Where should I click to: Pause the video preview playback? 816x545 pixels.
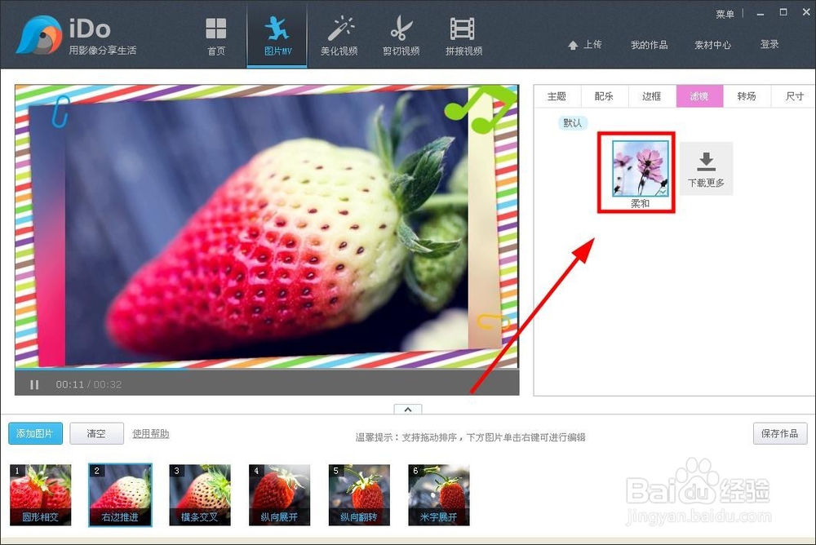point(34,384)
